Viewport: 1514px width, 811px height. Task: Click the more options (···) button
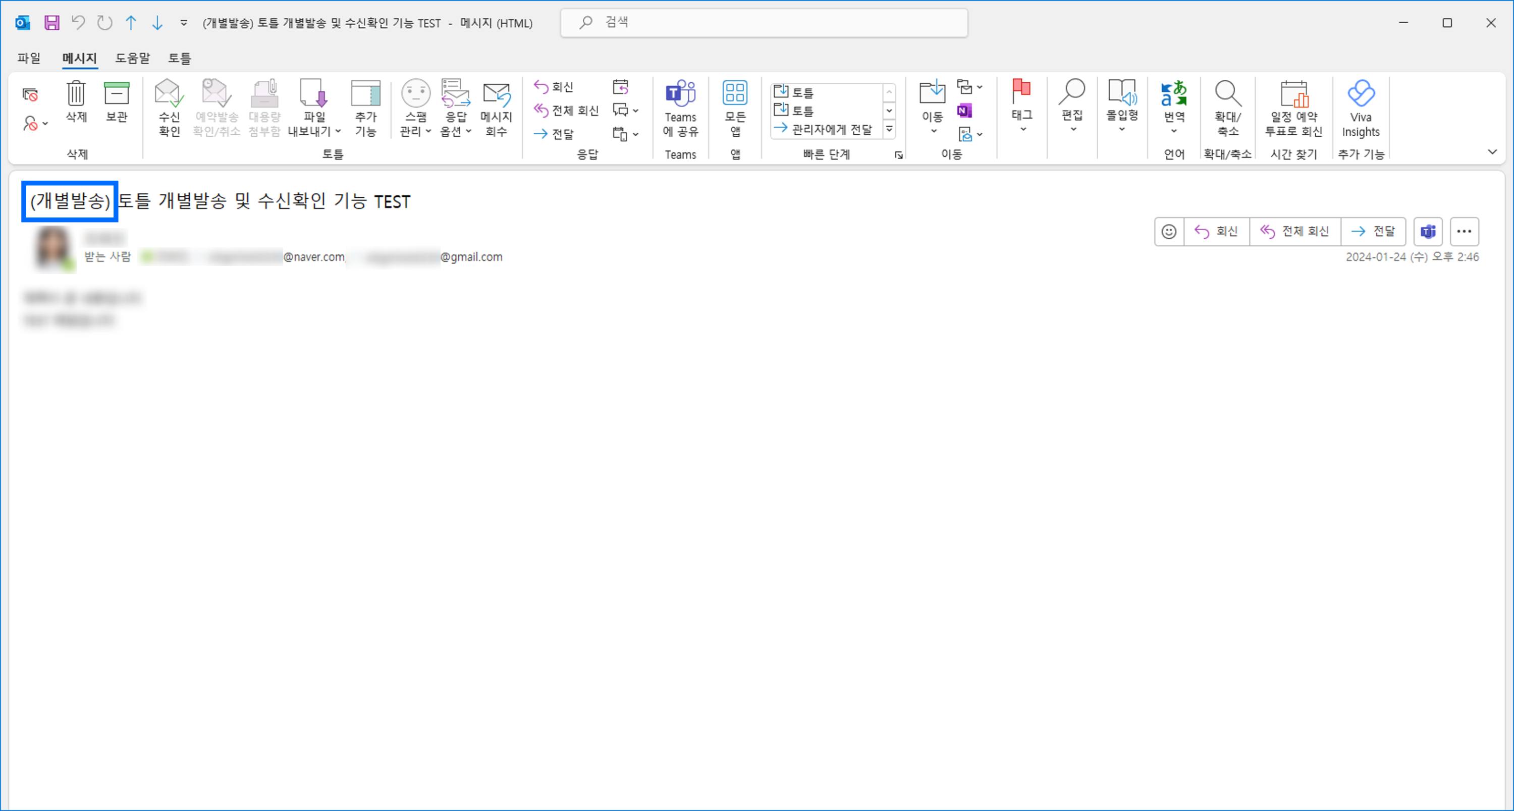coord(1465,231)
